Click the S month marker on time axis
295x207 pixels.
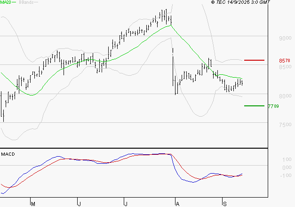tap(224, 204)
